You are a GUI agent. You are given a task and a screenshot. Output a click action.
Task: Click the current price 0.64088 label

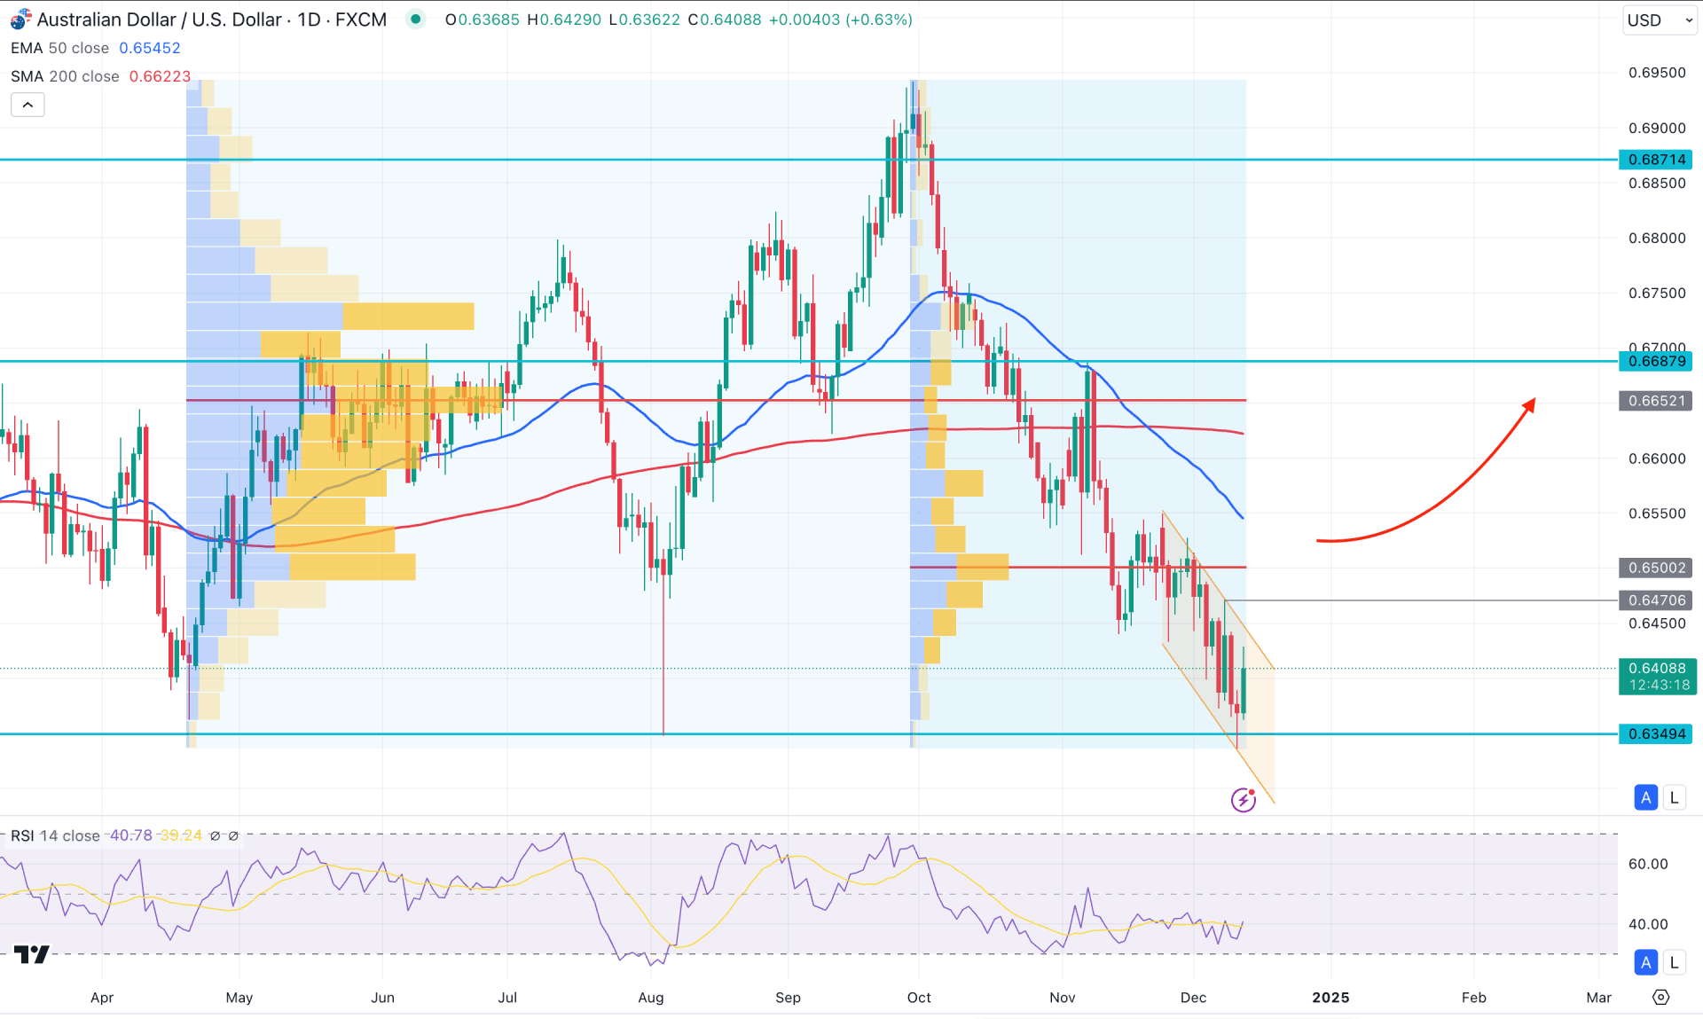(x=1657, y=676)
